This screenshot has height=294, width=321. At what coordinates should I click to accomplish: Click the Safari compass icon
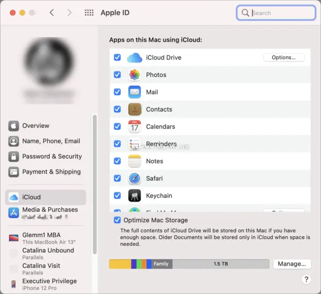[x=135, y=178]
